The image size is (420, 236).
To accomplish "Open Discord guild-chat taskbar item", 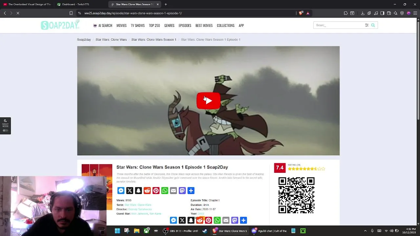I will click(x=269, y=231).
